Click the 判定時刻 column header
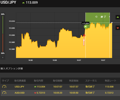This screenshot has height=100, width=120. pyautogui.click(x=74, y=81)
